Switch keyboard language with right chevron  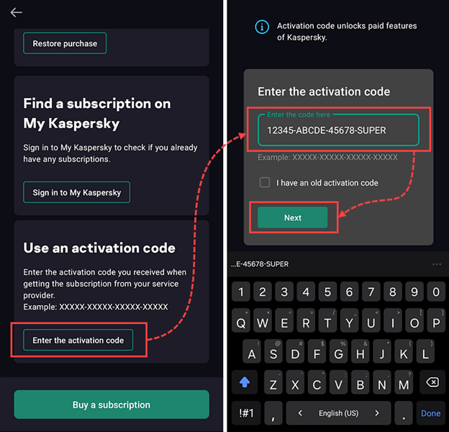pos(377,413)
